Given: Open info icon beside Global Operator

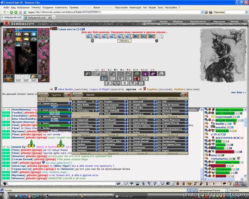Looking at the screenshot, I should click(x=155, y=138).
